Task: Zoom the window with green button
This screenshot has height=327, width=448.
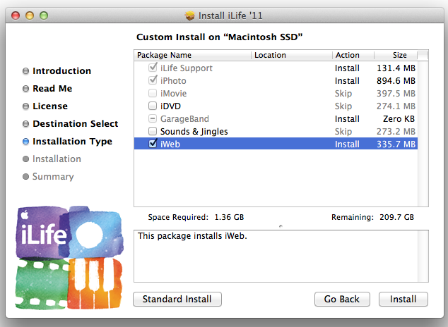Action: click(44, 16)
